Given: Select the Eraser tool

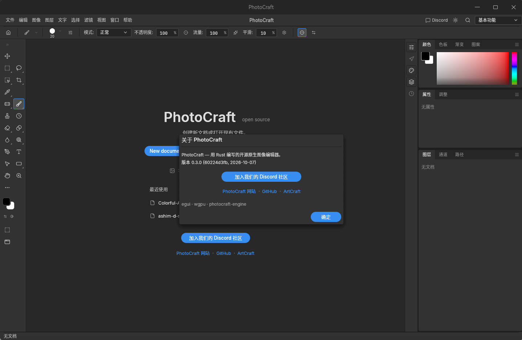Looking at the screenshot, I should click(7, 128).
